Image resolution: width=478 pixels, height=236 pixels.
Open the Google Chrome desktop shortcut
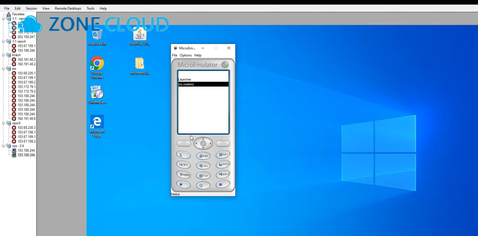click(97, 64)
